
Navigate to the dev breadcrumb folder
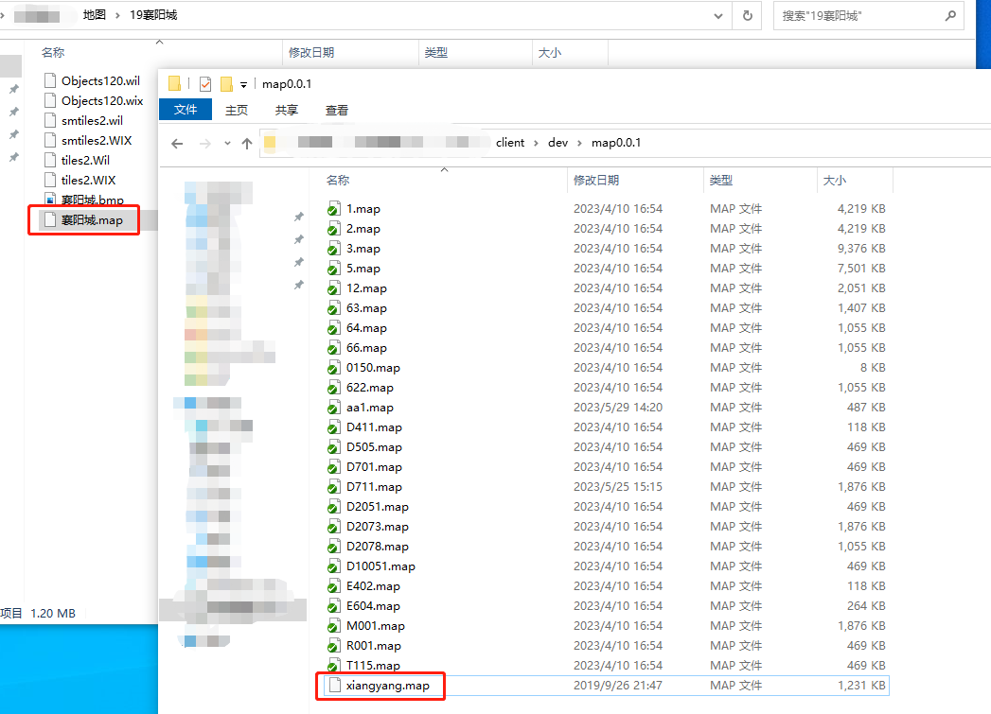click(557, 143)
